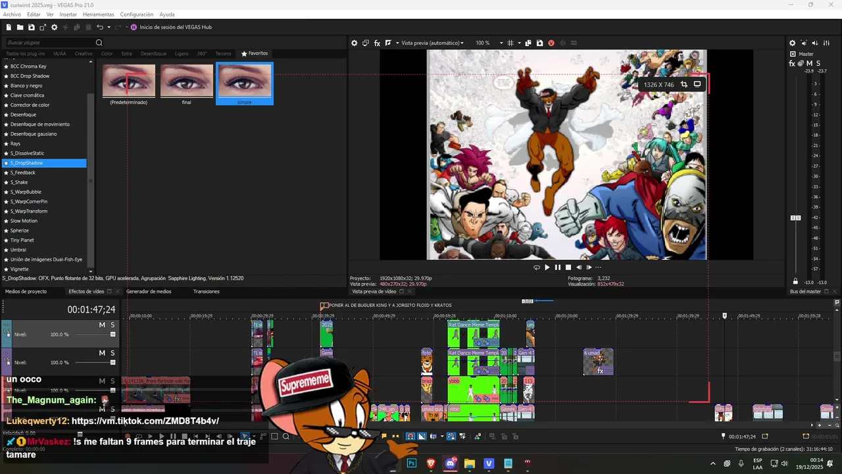This screenshot has height=474, width=842.
Task: Switch to Todos los plug-ins tab
Action: (x=25, y=53)
